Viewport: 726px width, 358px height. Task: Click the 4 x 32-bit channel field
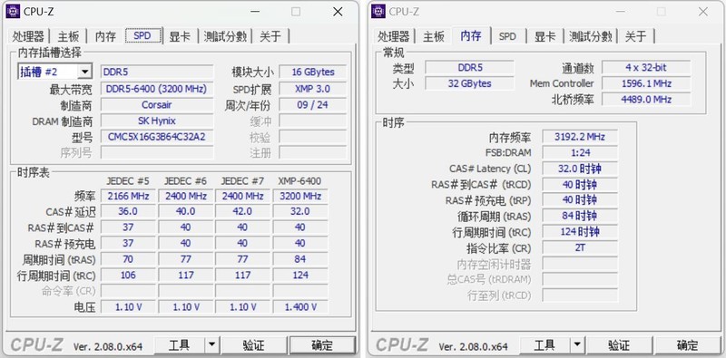pos(646,68)
